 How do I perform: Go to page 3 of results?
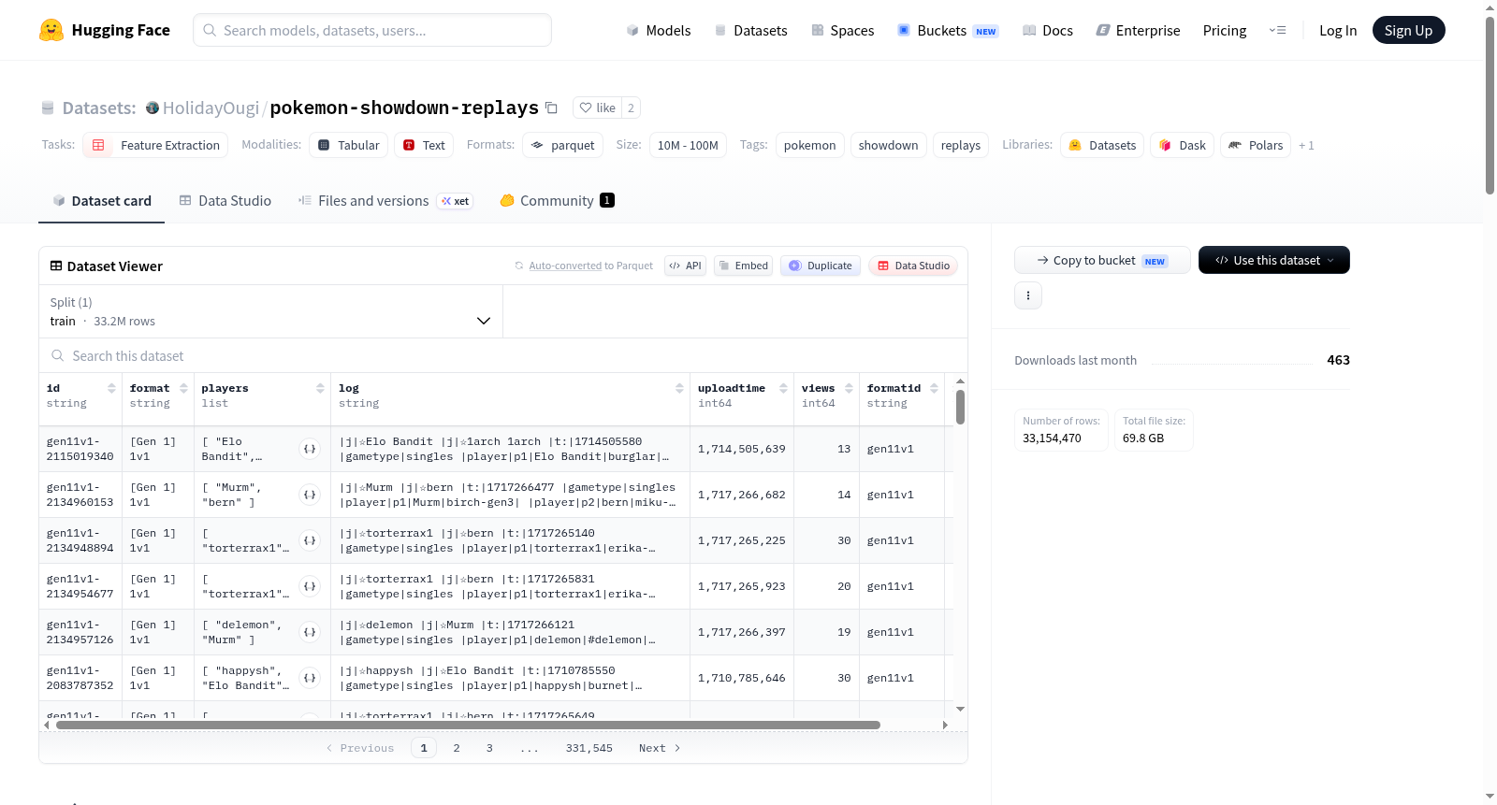coord(489,748)
